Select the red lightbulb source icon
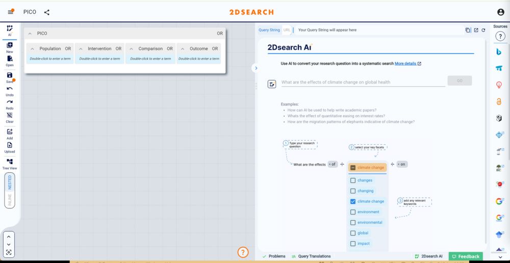The width and height of the screenshot is (510, 263). click(499, 85)
